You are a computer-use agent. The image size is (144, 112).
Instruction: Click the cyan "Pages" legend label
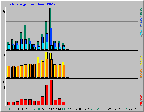point(141,34)
